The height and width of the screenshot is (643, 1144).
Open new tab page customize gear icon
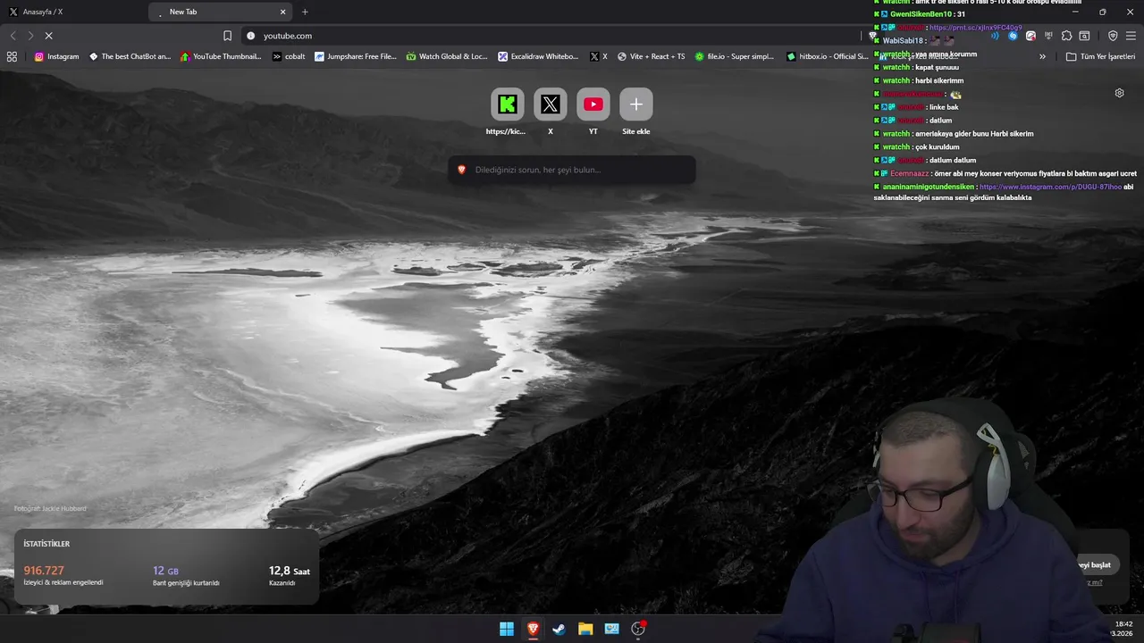[x=1119, y=93]
